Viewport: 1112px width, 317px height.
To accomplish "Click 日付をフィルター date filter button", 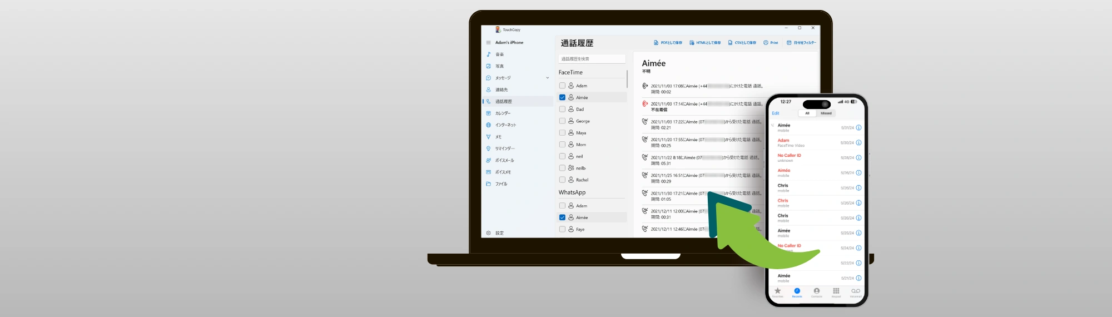I will pyautogui.click(x=801, y=43).
